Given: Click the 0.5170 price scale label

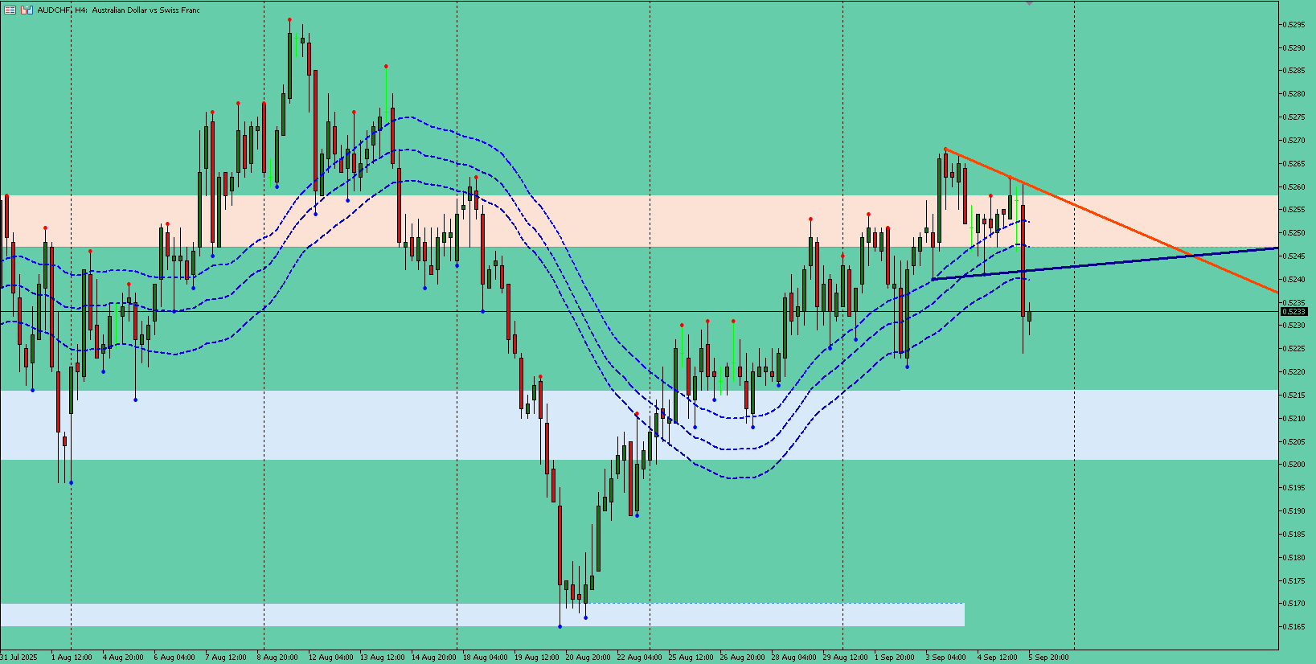Looking at the screenshot, I should (x=1293, y=604).
